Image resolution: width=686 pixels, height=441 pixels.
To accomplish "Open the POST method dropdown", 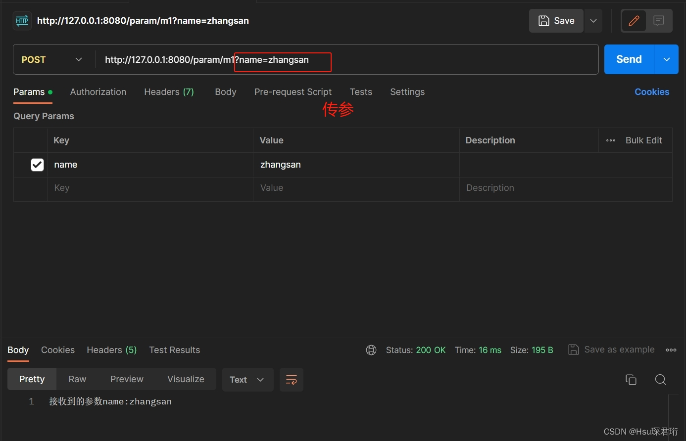I will pyautogui.click(x=51, y=60).
